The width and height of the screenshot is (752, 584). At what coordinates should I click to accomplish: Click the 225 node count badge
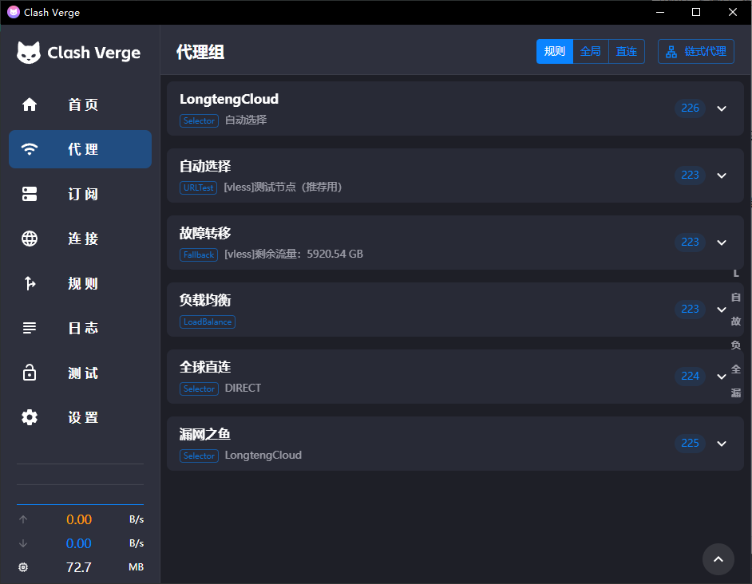[691, 443]
